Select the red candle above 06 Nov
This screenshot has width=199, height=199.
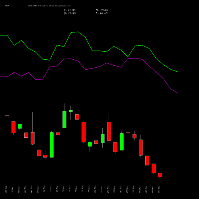point(33,138)
